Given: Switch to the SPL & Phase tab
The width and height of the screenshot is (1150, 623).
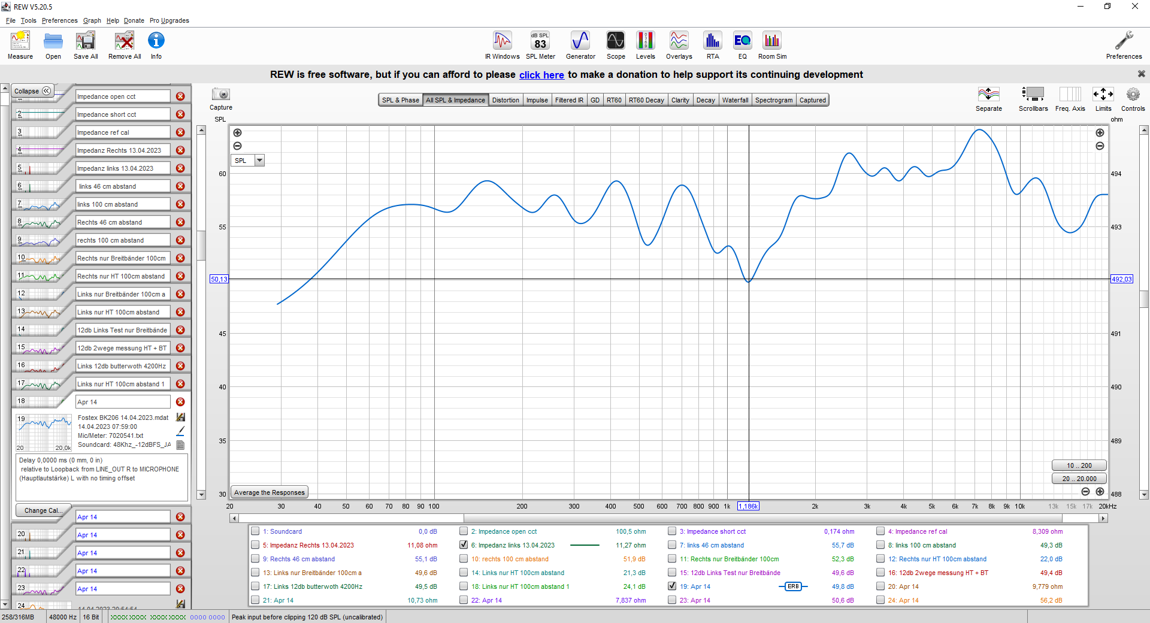Looking at the screenshot, I should point(401,100).
